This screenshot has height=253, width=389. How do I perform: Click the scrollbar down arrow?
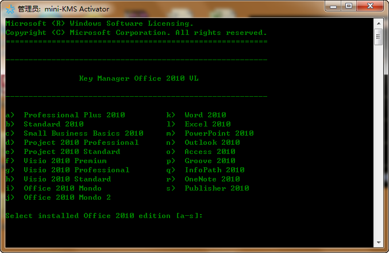tap(378, 242)
